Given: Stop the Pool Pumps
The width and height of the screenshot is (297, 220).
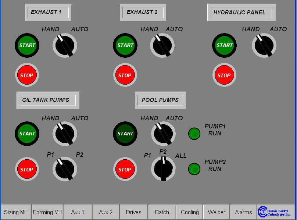Looking at the screenshot, I should 125,170.
